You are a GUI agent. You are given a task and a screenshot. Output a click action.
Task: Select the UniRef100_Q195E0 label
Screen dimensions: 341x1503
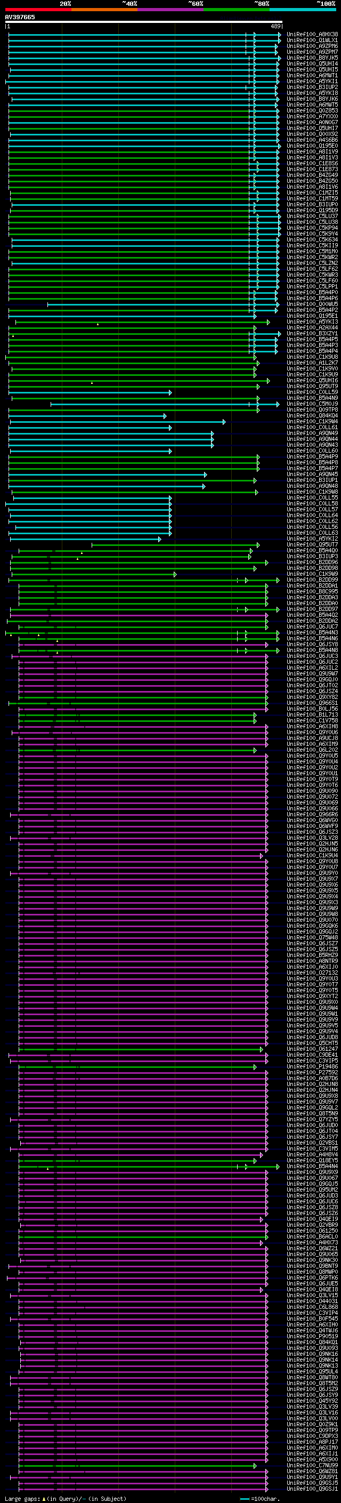(312, 146)
